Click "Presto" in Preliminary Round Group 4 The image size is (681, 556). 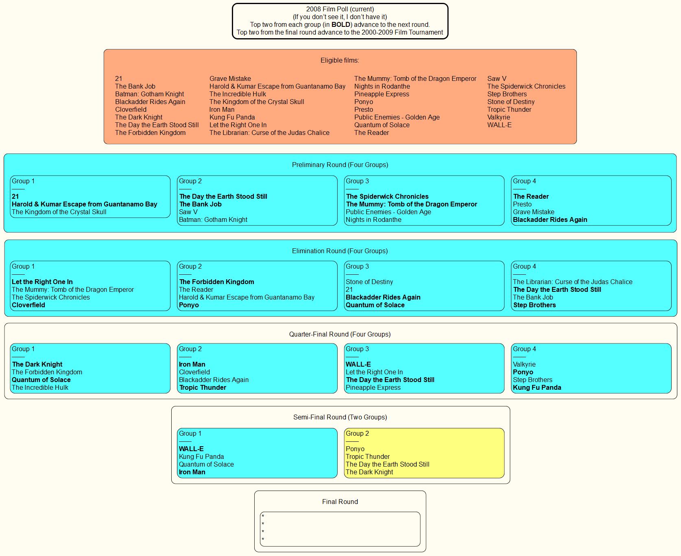[522, 204]
